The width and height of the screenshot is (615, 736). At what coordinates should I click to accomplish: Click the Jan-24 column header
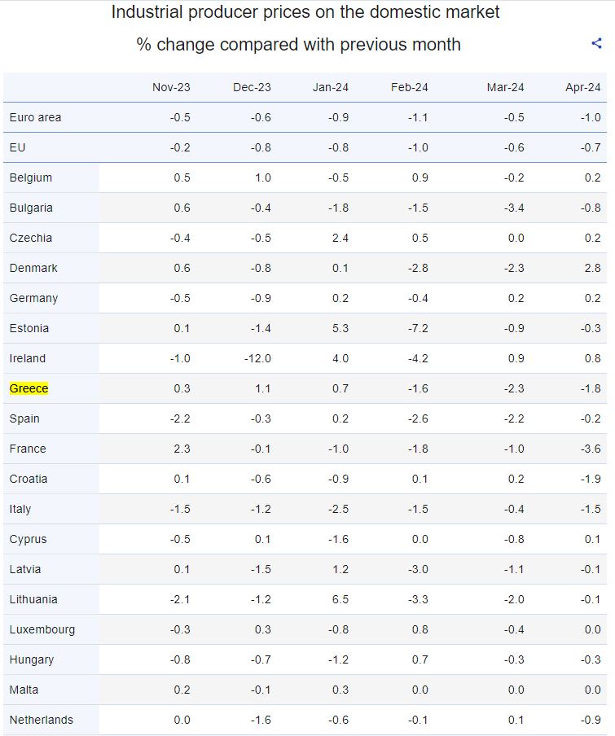[331, 87]
